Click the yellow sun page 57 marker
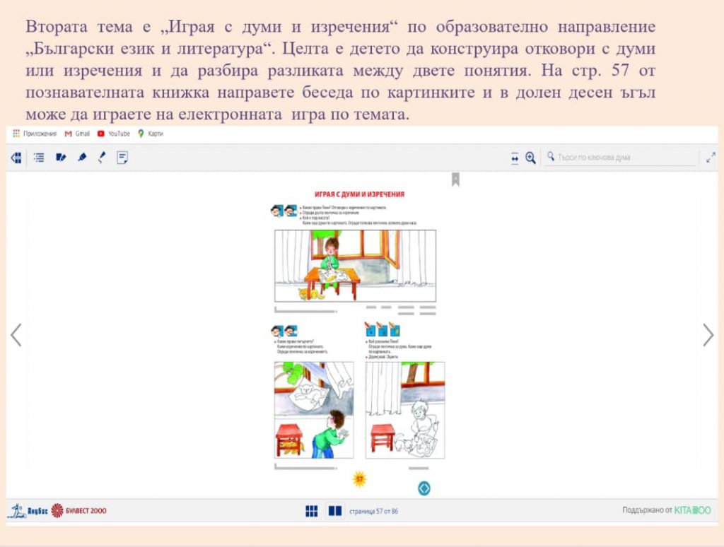724x547 pixels. (359, 478)
